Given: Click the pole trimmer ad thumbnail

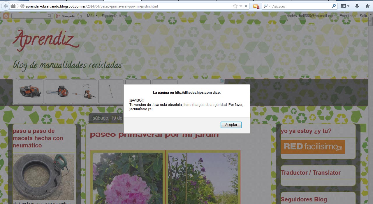Looking at the screenshot, I should click(x=84, y=91).
